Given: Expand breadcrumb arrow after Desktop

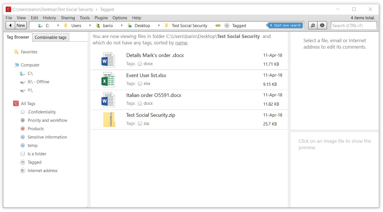Looking at the screenshot, I should [x=159, y=25].
